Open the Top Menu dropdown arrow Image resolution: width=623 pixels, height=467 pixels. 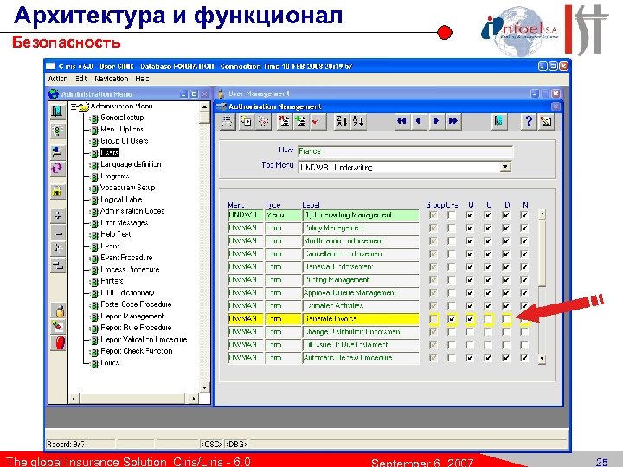[x=505, y=167]
